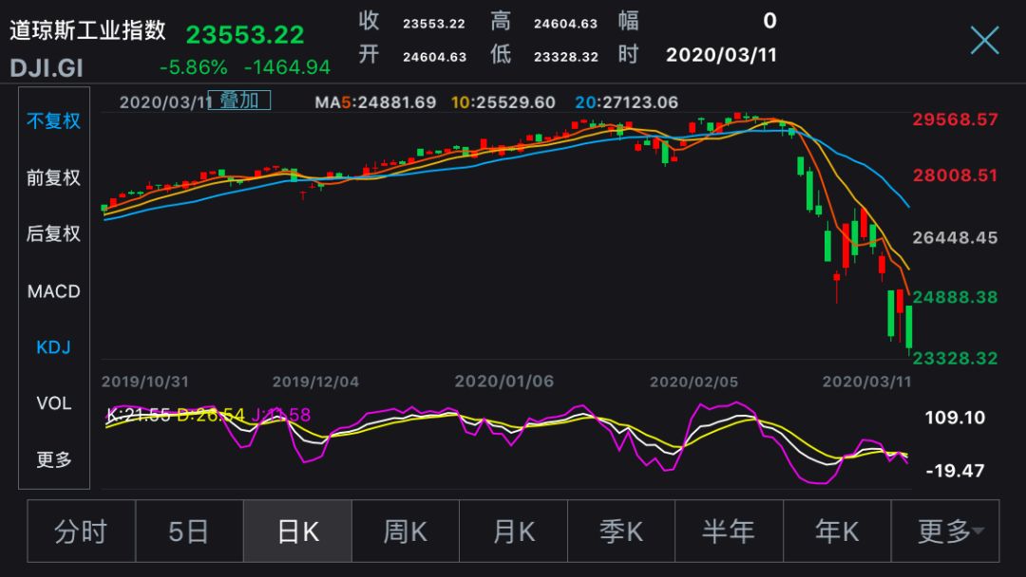Click the header date 2020/03/11
The width and height of the screenshot is (1026, 577).
coord(721,55)
